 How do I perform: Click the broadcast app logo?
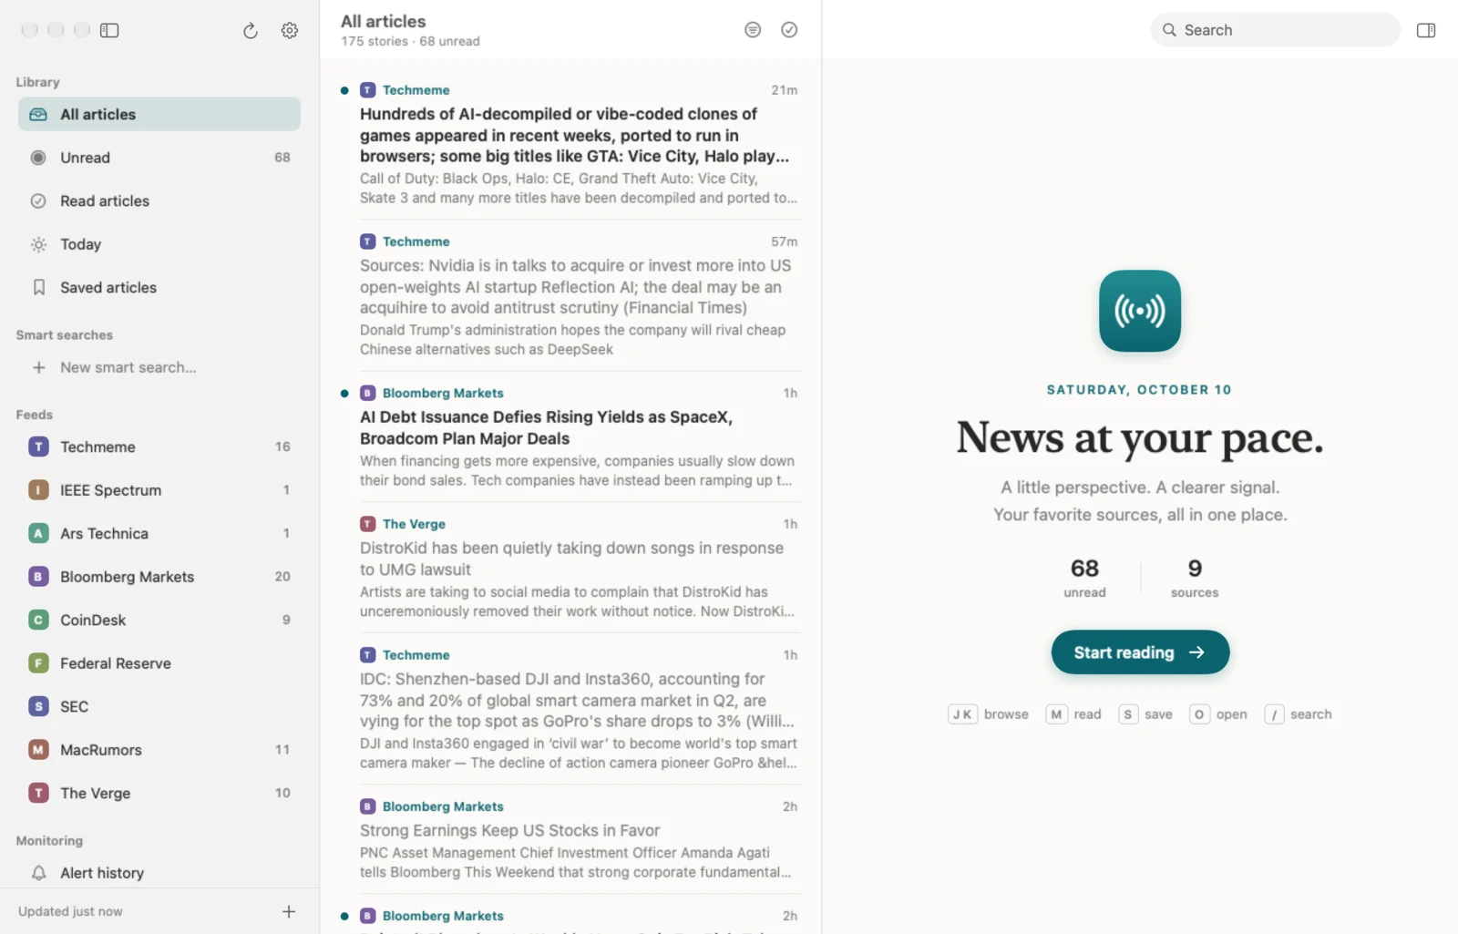tap(1140, 311)
